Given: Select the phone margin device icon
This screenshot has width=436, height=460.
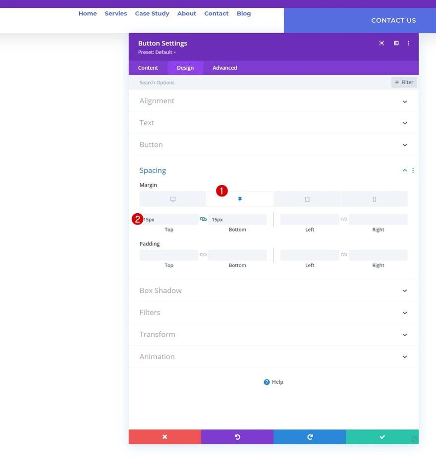Looking at the screenshot, I should click(374, 199).
